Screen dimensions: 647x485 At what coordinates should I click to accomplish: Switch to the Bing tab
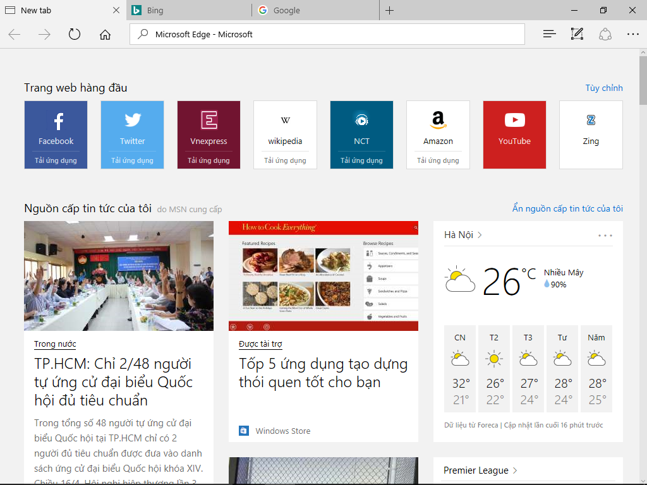click(x=190, y=10)
